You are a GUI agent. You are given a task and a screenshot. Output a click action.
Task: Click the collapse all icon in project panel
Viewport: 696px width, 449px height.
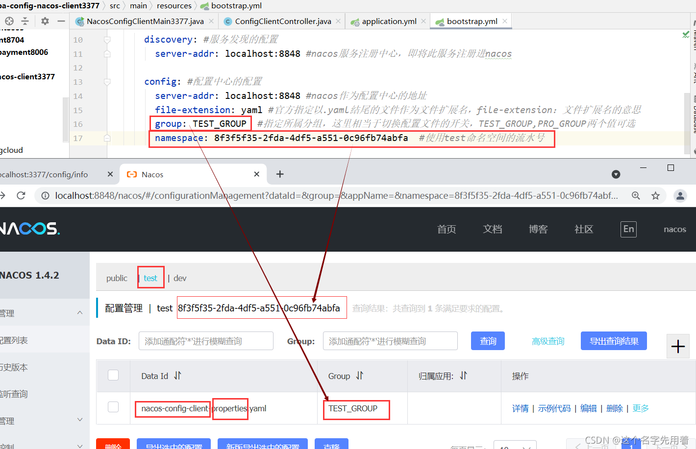25,21
